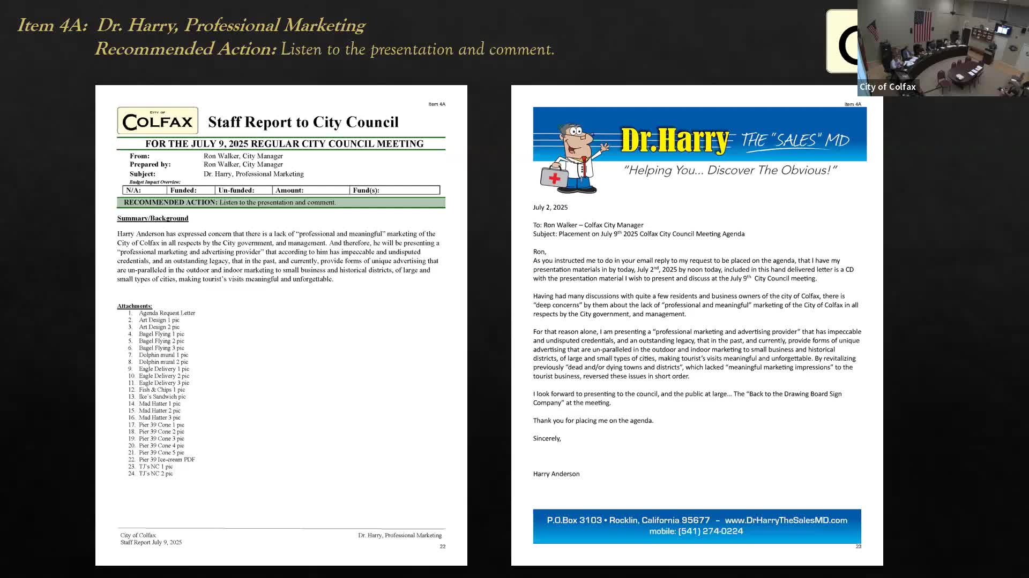The width and height of the screenshot is (1029, 578).
Task: Click attachment 'Dolphin mural 1 pic'
Action: coord(163,355)
